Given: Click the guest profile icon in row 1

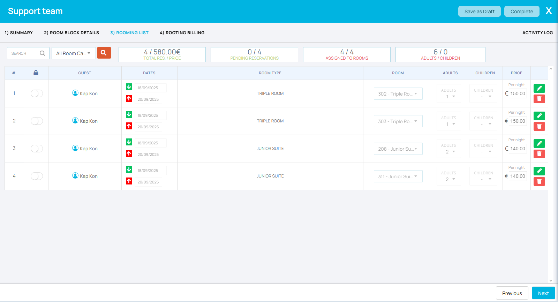Looking at the screenshot, I should (x=75, y=93).
